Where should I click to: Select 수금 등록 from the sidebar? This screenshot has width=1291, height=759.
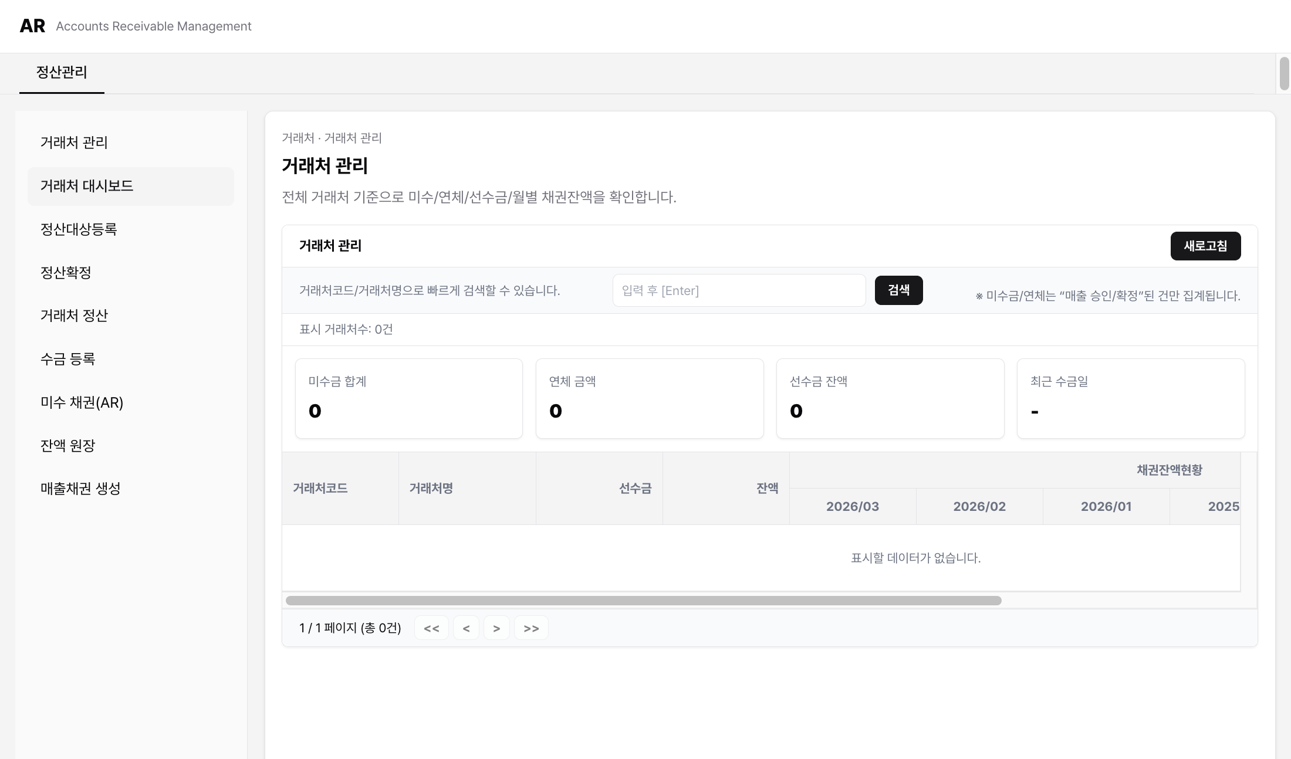click(67, 359)
